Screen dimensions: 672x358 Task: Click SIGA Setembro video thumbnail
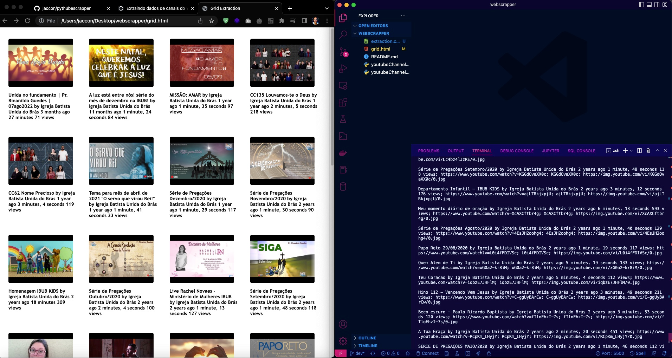click(282, 259)
